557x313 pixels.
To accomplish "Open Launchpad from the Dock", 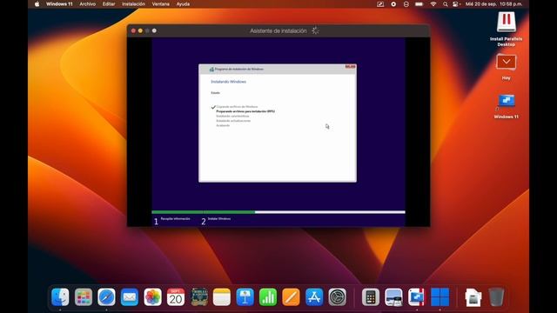I will point(84,296).
